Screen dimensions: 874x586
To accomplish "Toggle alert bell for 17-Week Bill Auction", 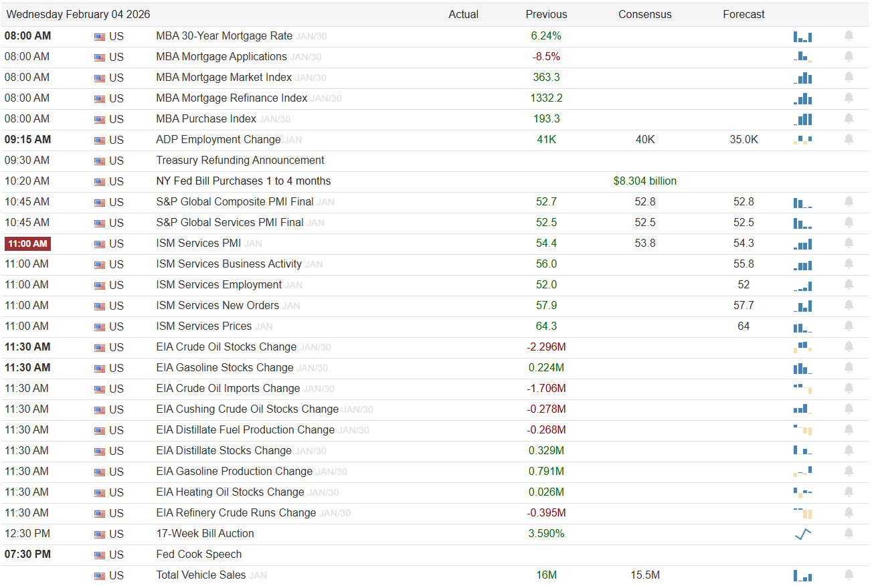I will click(849, 533).
